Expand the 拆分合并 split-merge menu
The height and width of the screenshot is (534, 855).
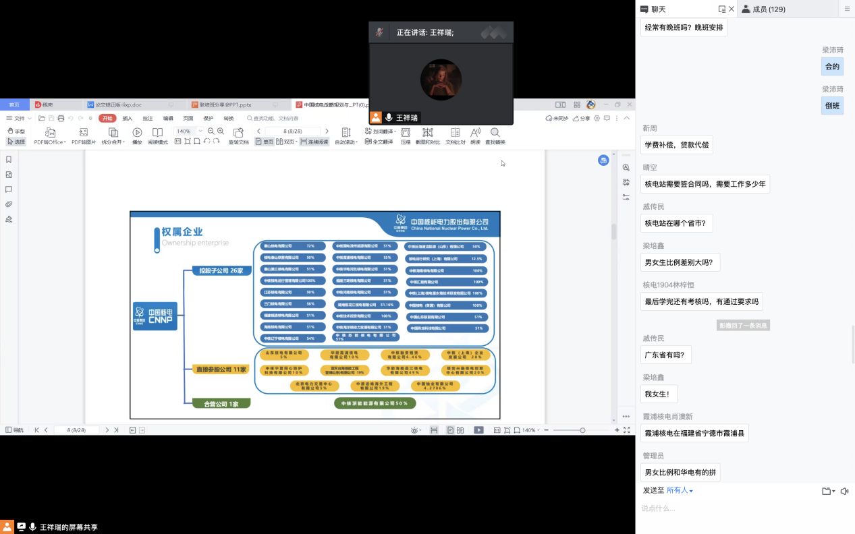click(x=113, y=136)
